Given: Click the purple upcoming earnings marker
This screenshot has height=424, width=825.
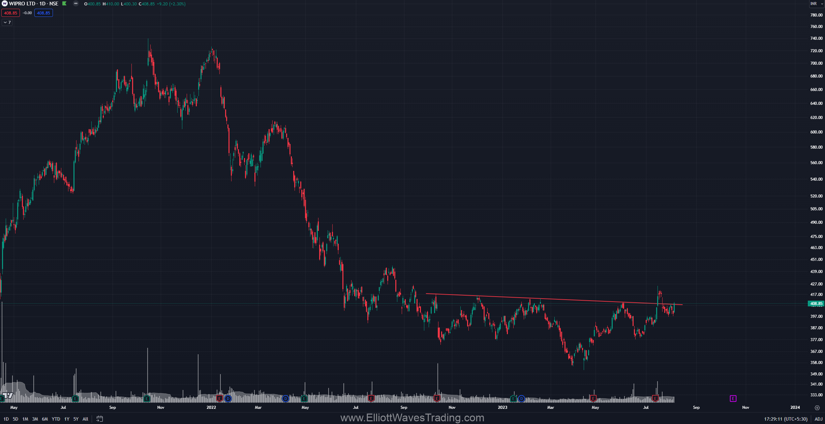Looking at the screenshot, I should 733,399.
